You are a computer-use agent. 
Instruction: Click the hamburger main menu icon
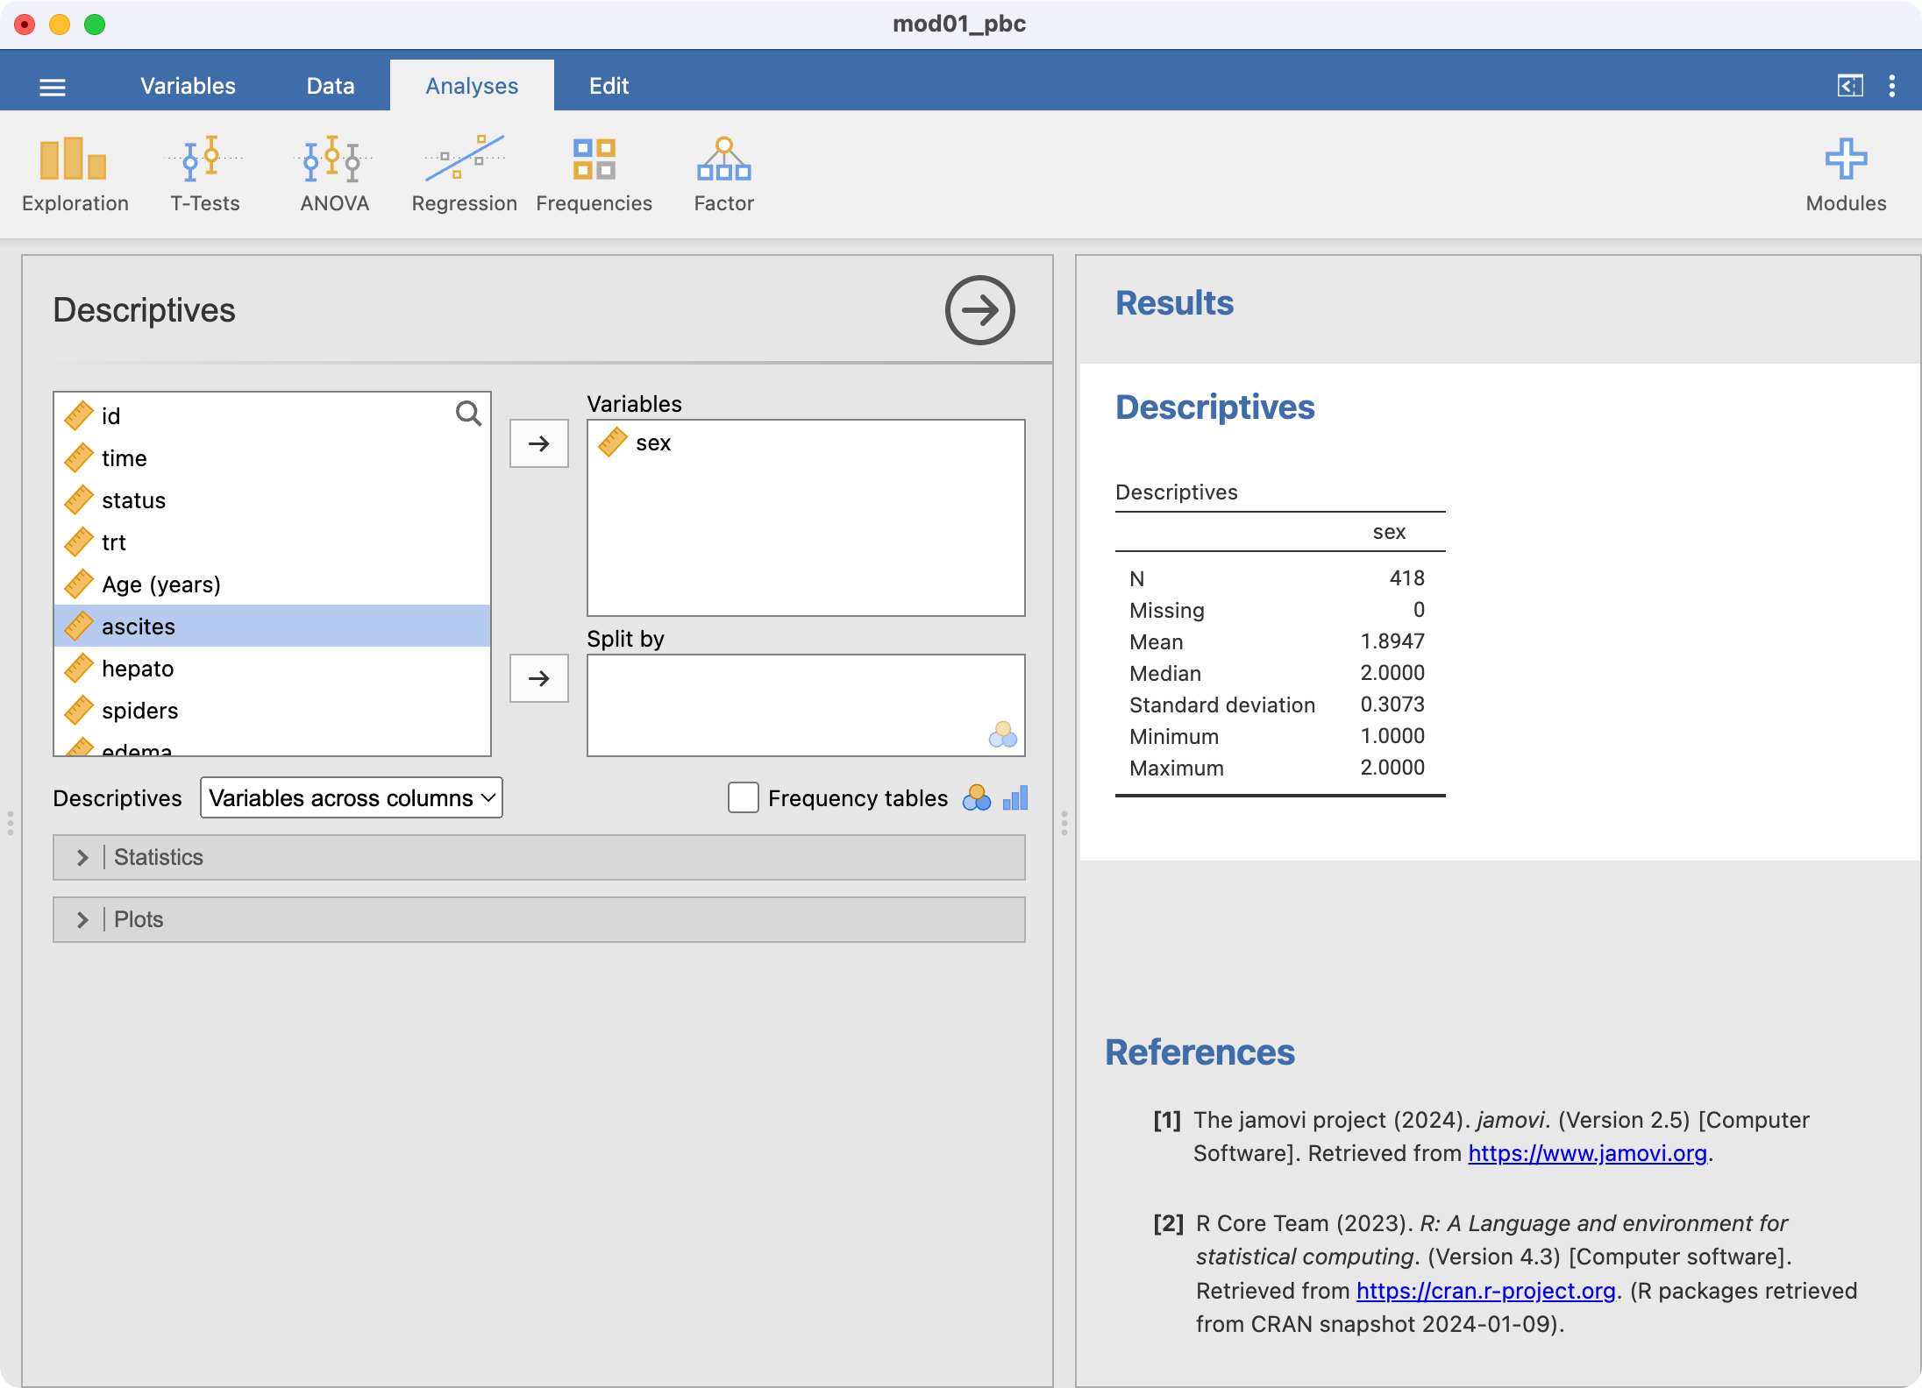click(x=53, y=87)
